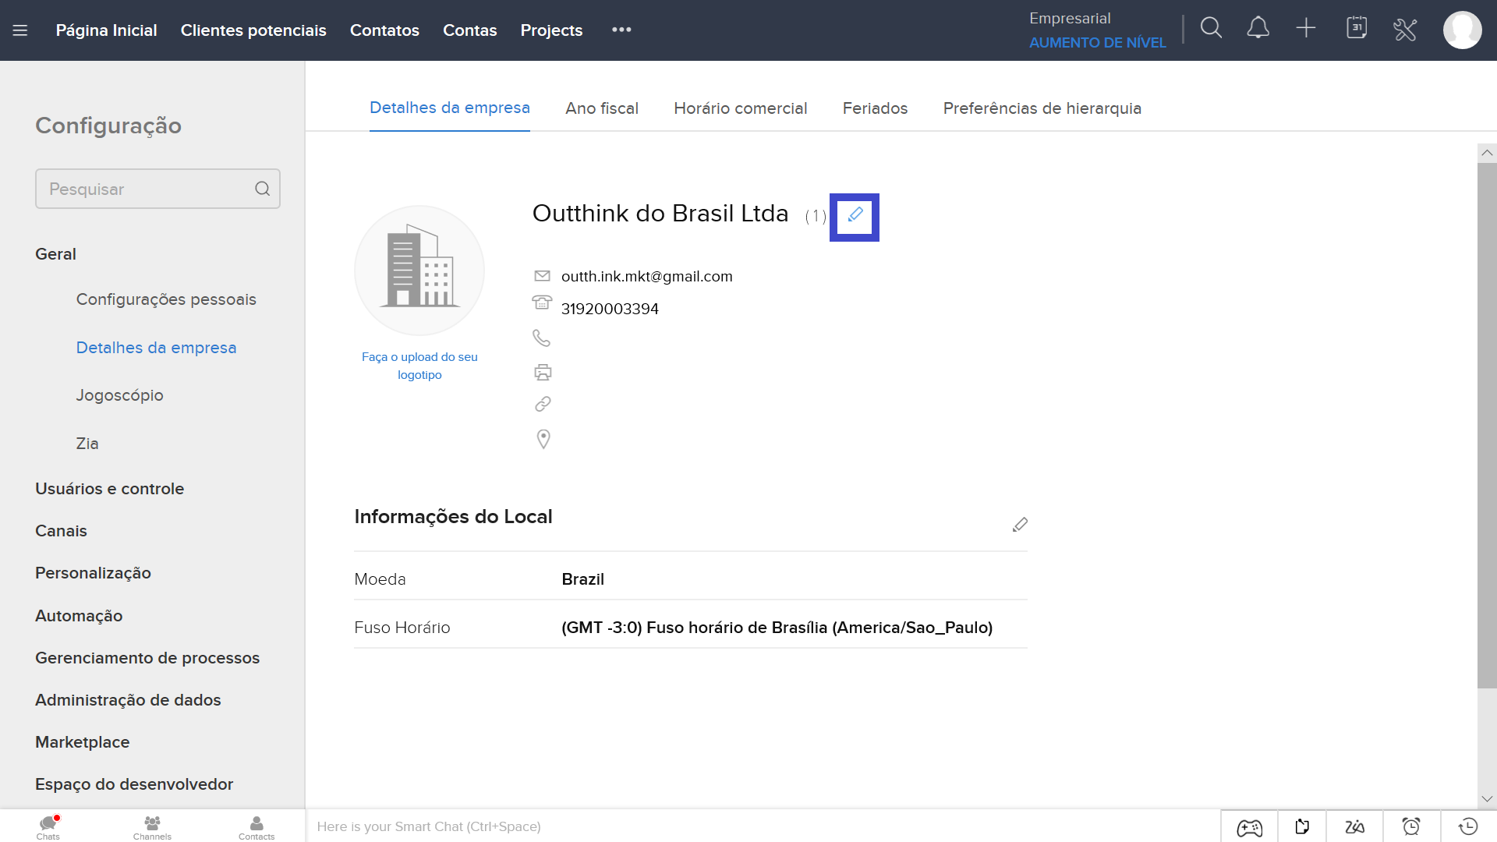
Task: Open the Horário comercial tab
Action: point(740,108)
